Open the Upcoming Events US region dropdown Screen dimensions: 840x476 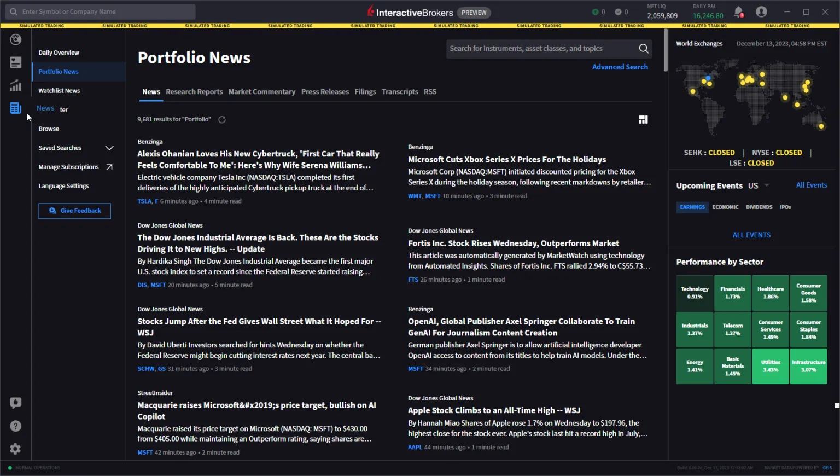tap(759, 185)
